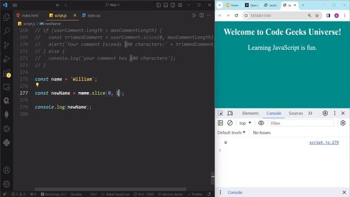Click the Prettier status bar item
Viewport: 350px width, 197px height.
tap(195, 194)
